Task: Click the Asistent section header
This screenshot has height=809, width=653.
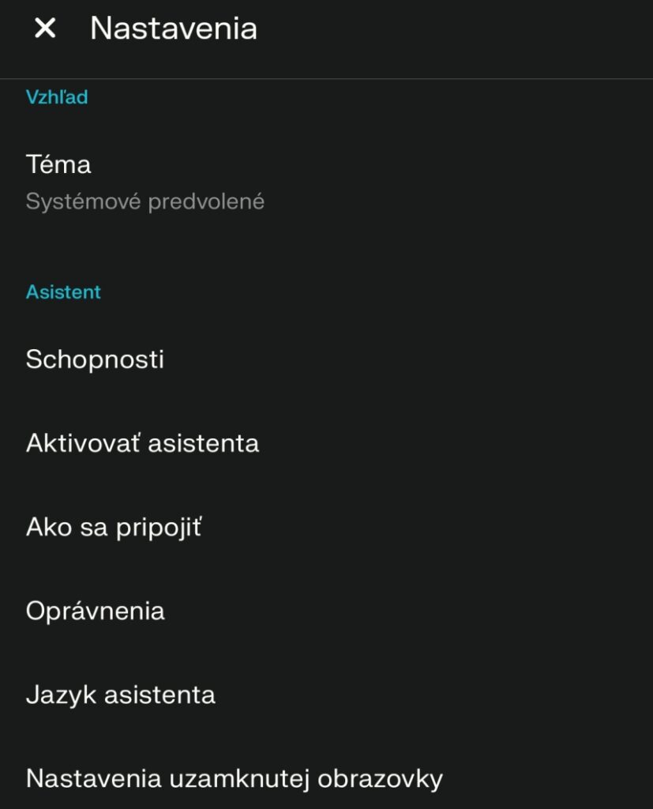Action: pyautogui.click(x=63, y=291)
